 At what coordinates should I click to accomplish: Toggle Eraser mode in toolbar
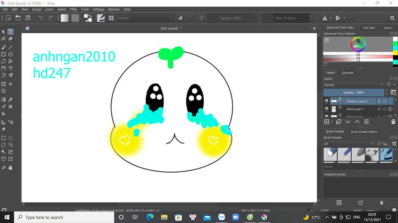[x=181, y=18]
